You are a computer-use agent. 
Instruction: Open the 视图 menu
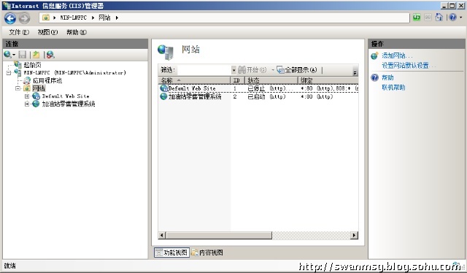47,32
